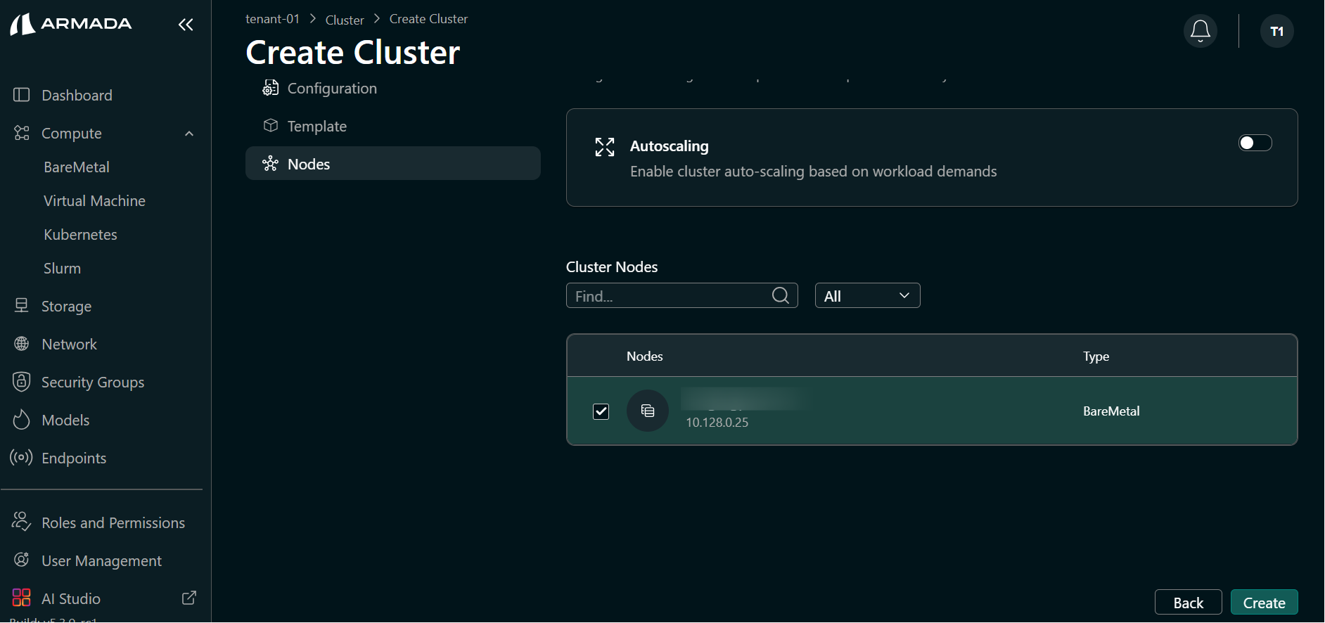Click the Autoscaling expand-arrows icon
Viewport: 1325px width, 623px height.
[x=605, y=147]
